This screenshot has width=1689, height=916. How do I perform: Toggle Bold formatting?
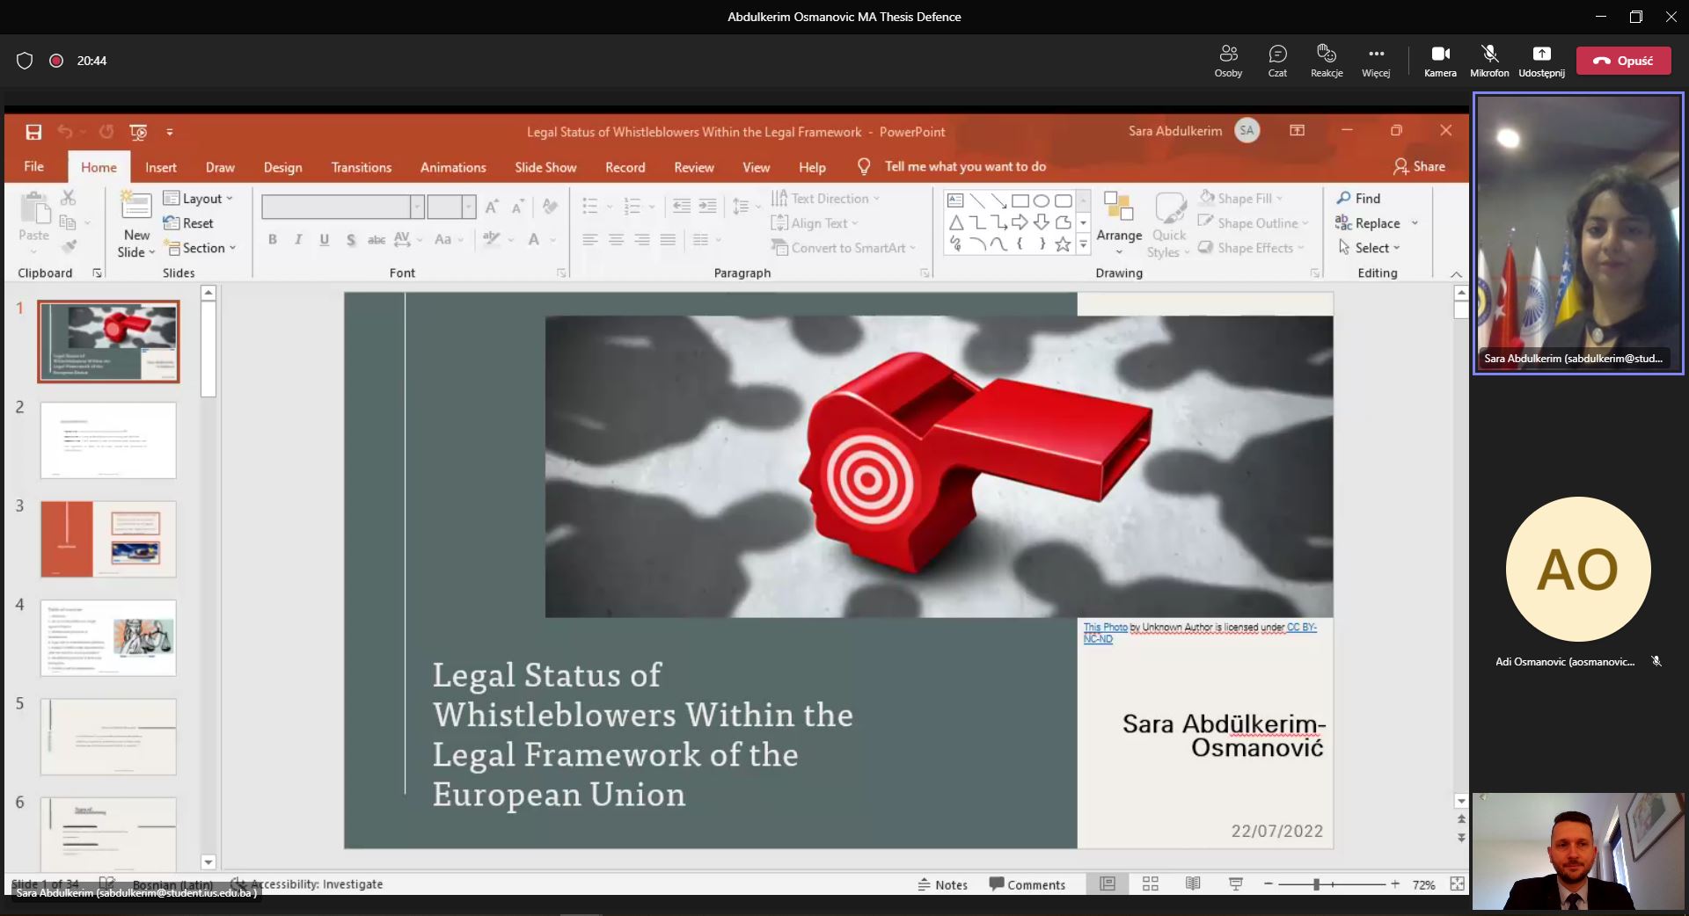click(x=273, y=239)
